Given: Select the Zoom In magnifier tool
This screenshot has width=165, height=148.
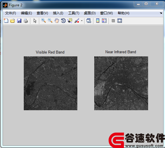Looking at the screenshot, I should click(44, 21).
